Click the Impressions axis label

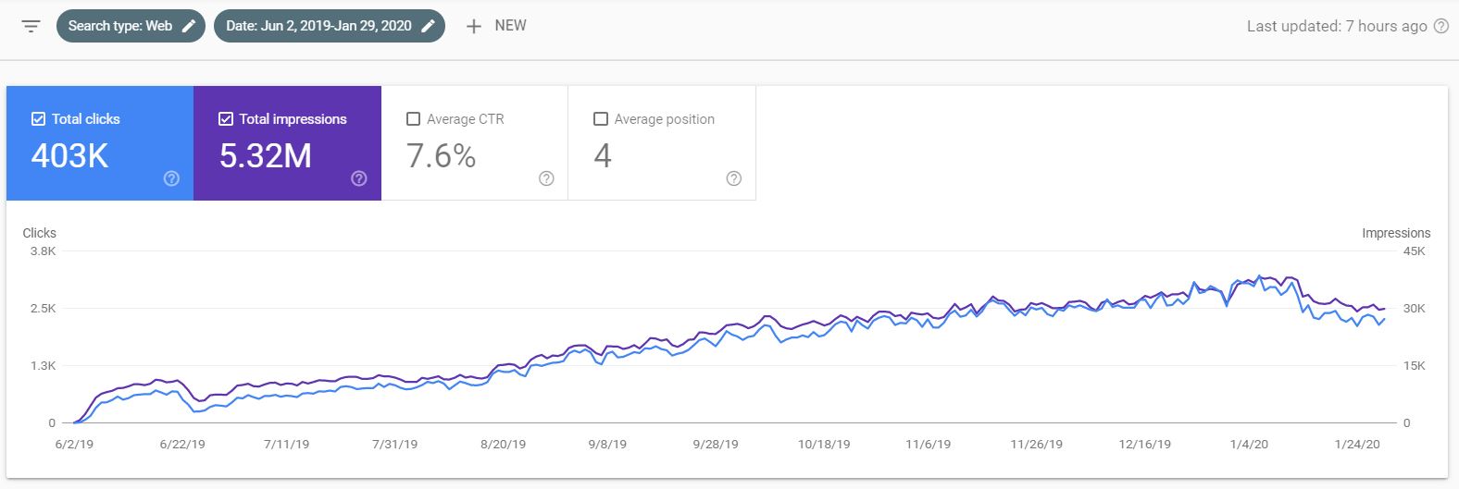tap(1396, 233)
